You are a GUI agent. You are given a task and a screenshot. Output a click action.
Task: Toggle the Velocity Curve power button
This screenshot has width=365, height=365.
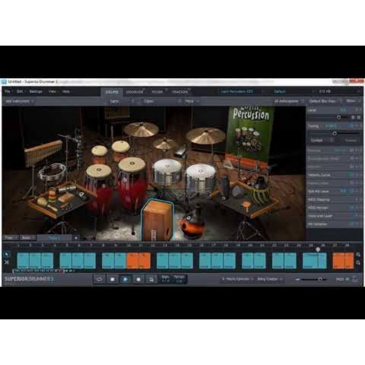coord(351,175)
